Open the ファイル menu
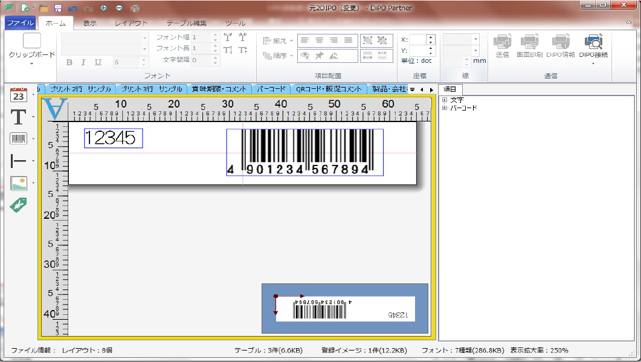 click(x=21, y=23)
